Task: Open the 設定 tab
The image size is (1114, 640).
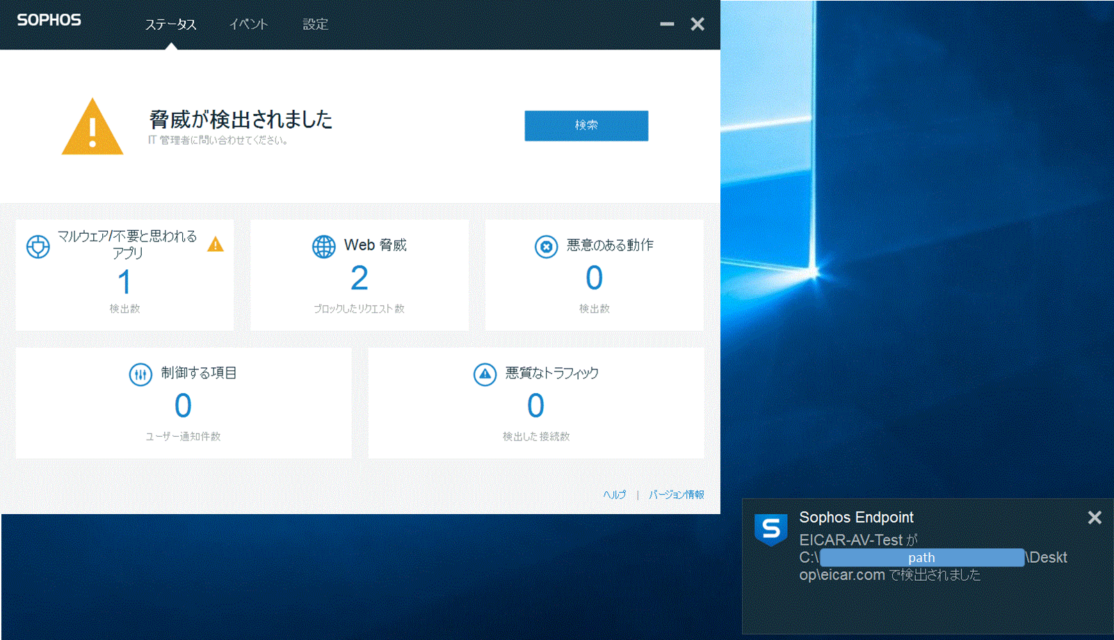Action: tap(315, 24)
